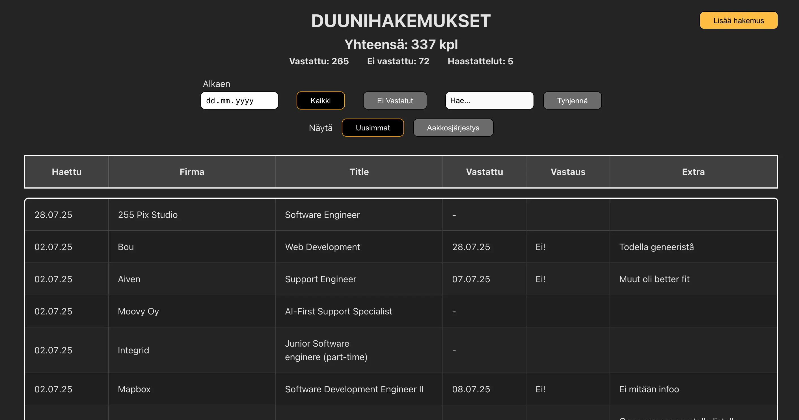
Task: Click the Vastattu column header
Action: click(x=485, y=172)
